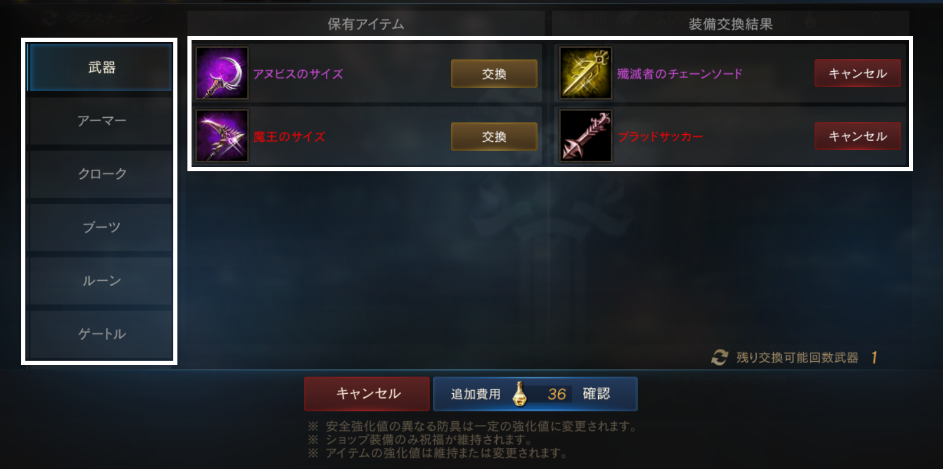Click the ブラッドサッカー item name
The height and width of the screenshot is (469, 943).
[x=660, y=137]
